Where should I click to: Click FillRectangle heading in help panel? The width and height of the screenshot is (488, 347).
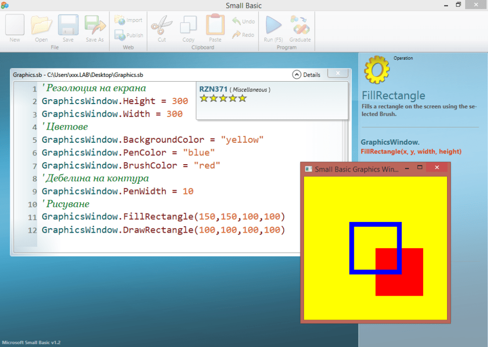[393, 95]
